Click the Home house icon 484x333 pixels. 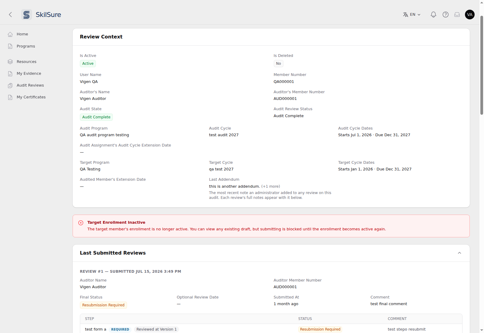(x=10, y=34)
